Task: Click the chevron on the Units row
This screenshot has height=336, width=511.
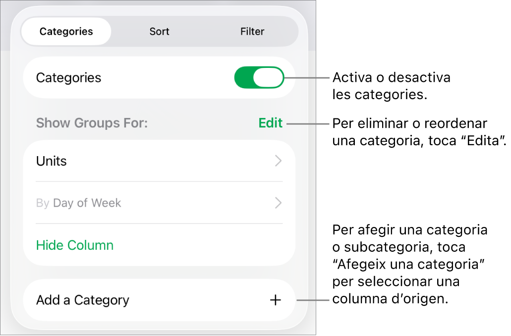Action: pyautogui.click(x=278, y=161)
